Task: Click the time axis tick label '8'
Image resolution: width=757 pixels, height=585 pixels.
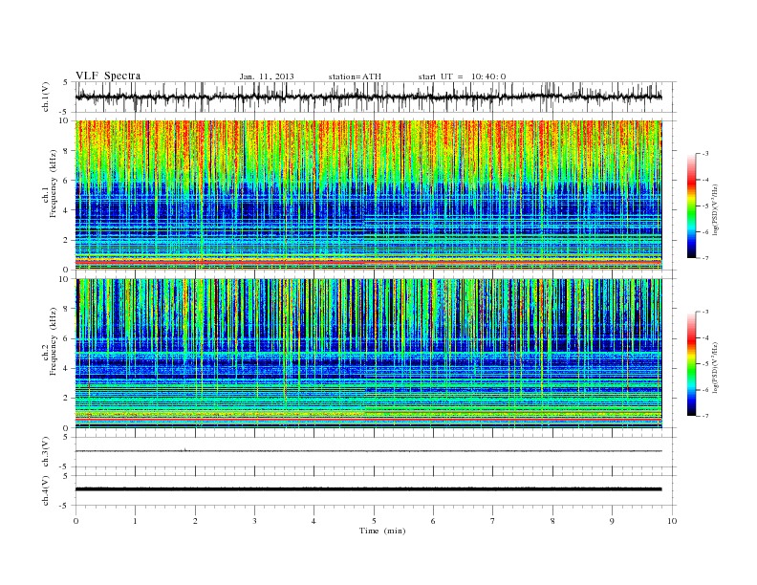Action: point(552,521)
